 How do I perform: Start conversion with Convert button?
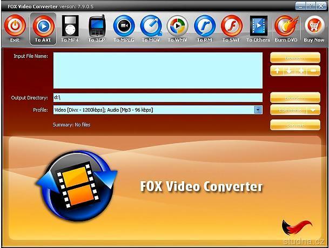295,125
